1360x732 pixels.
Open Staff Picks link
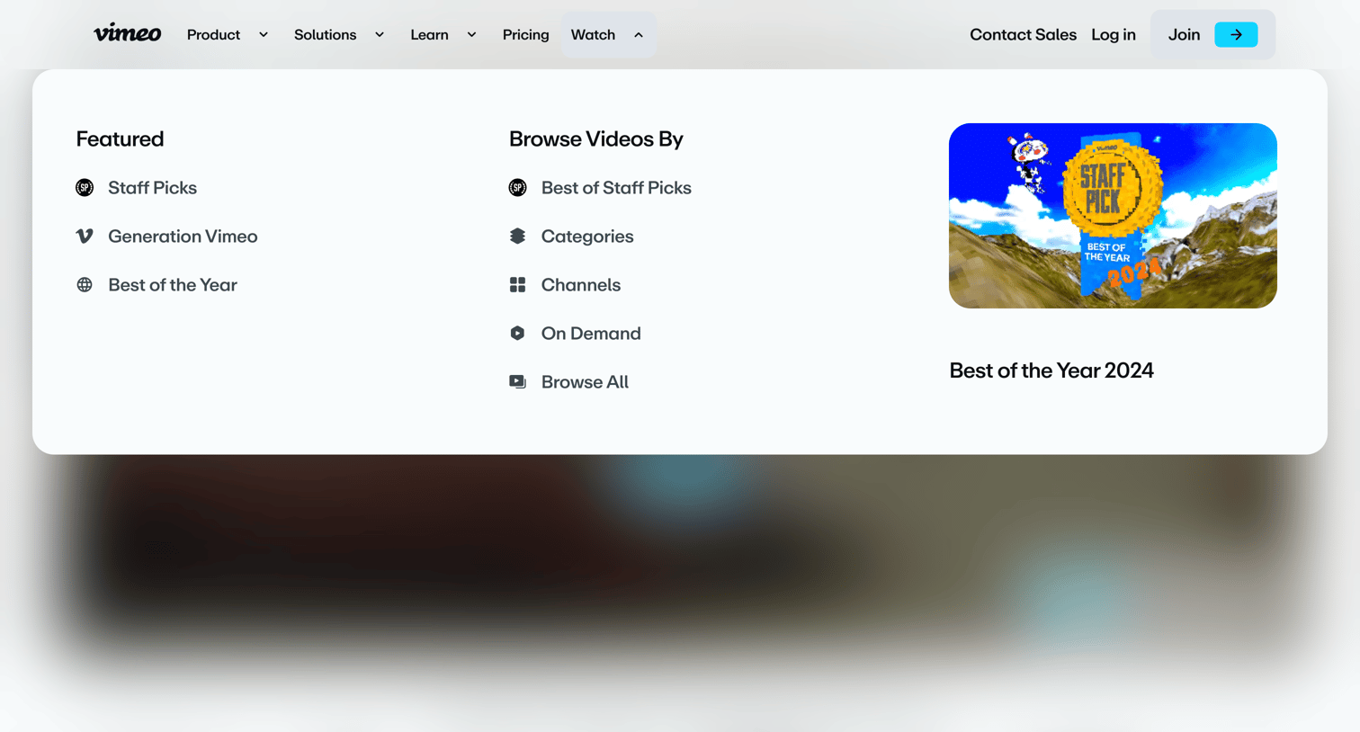[x=152, y=188]
